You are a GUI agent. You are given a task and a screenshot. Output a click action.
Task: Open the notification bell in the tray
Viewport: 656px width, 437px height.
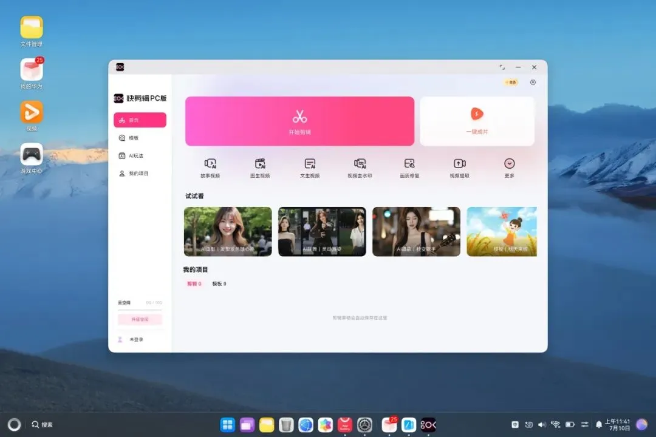599,424
